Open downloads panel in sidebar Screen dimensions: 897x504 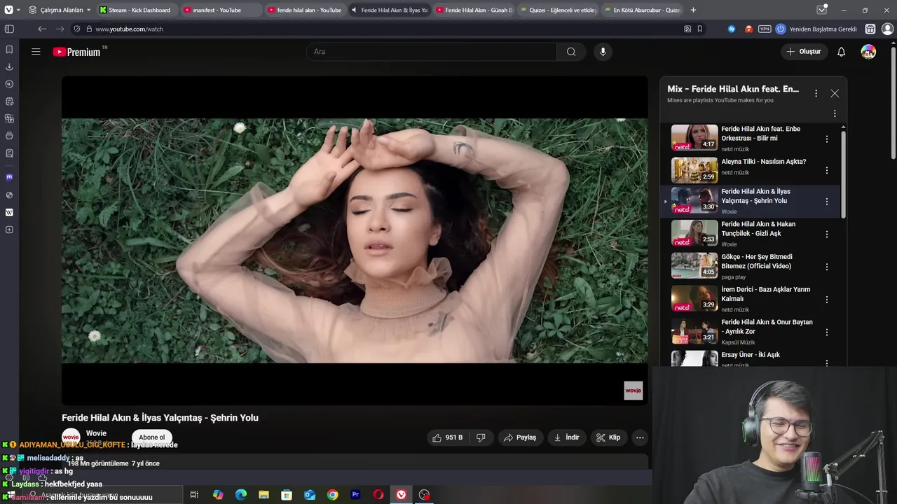(9, 67)
